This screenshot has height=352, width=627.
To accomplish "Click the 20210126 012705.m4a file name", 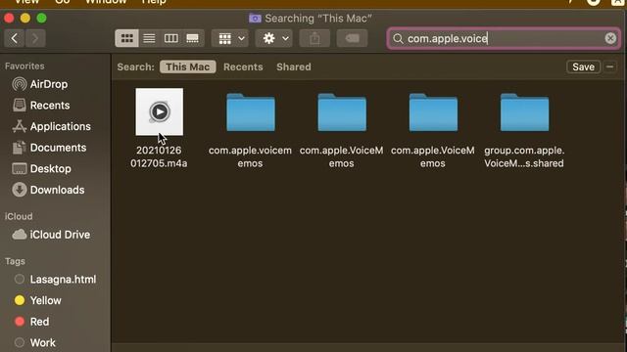I will coord(159,156).
